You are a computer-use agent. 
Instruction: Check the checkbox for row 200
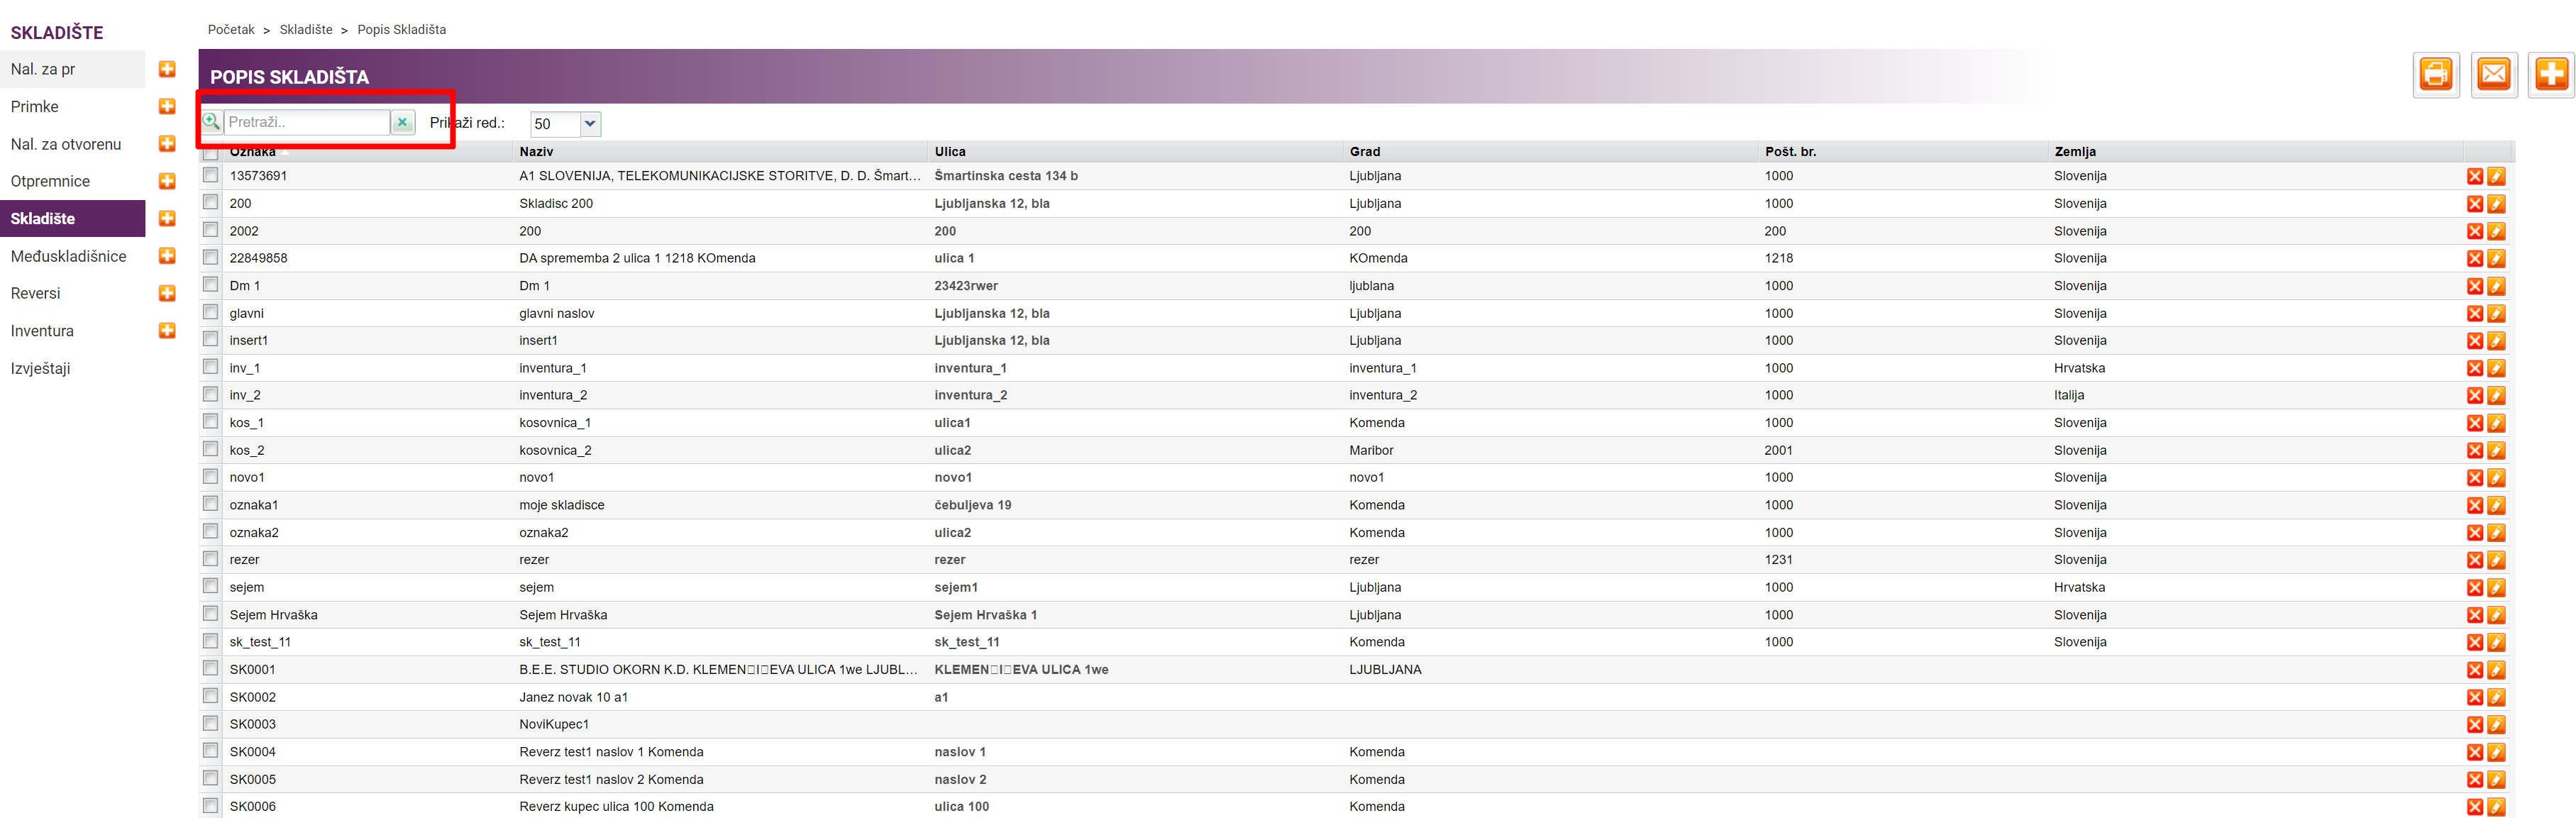tap(211, 203)
